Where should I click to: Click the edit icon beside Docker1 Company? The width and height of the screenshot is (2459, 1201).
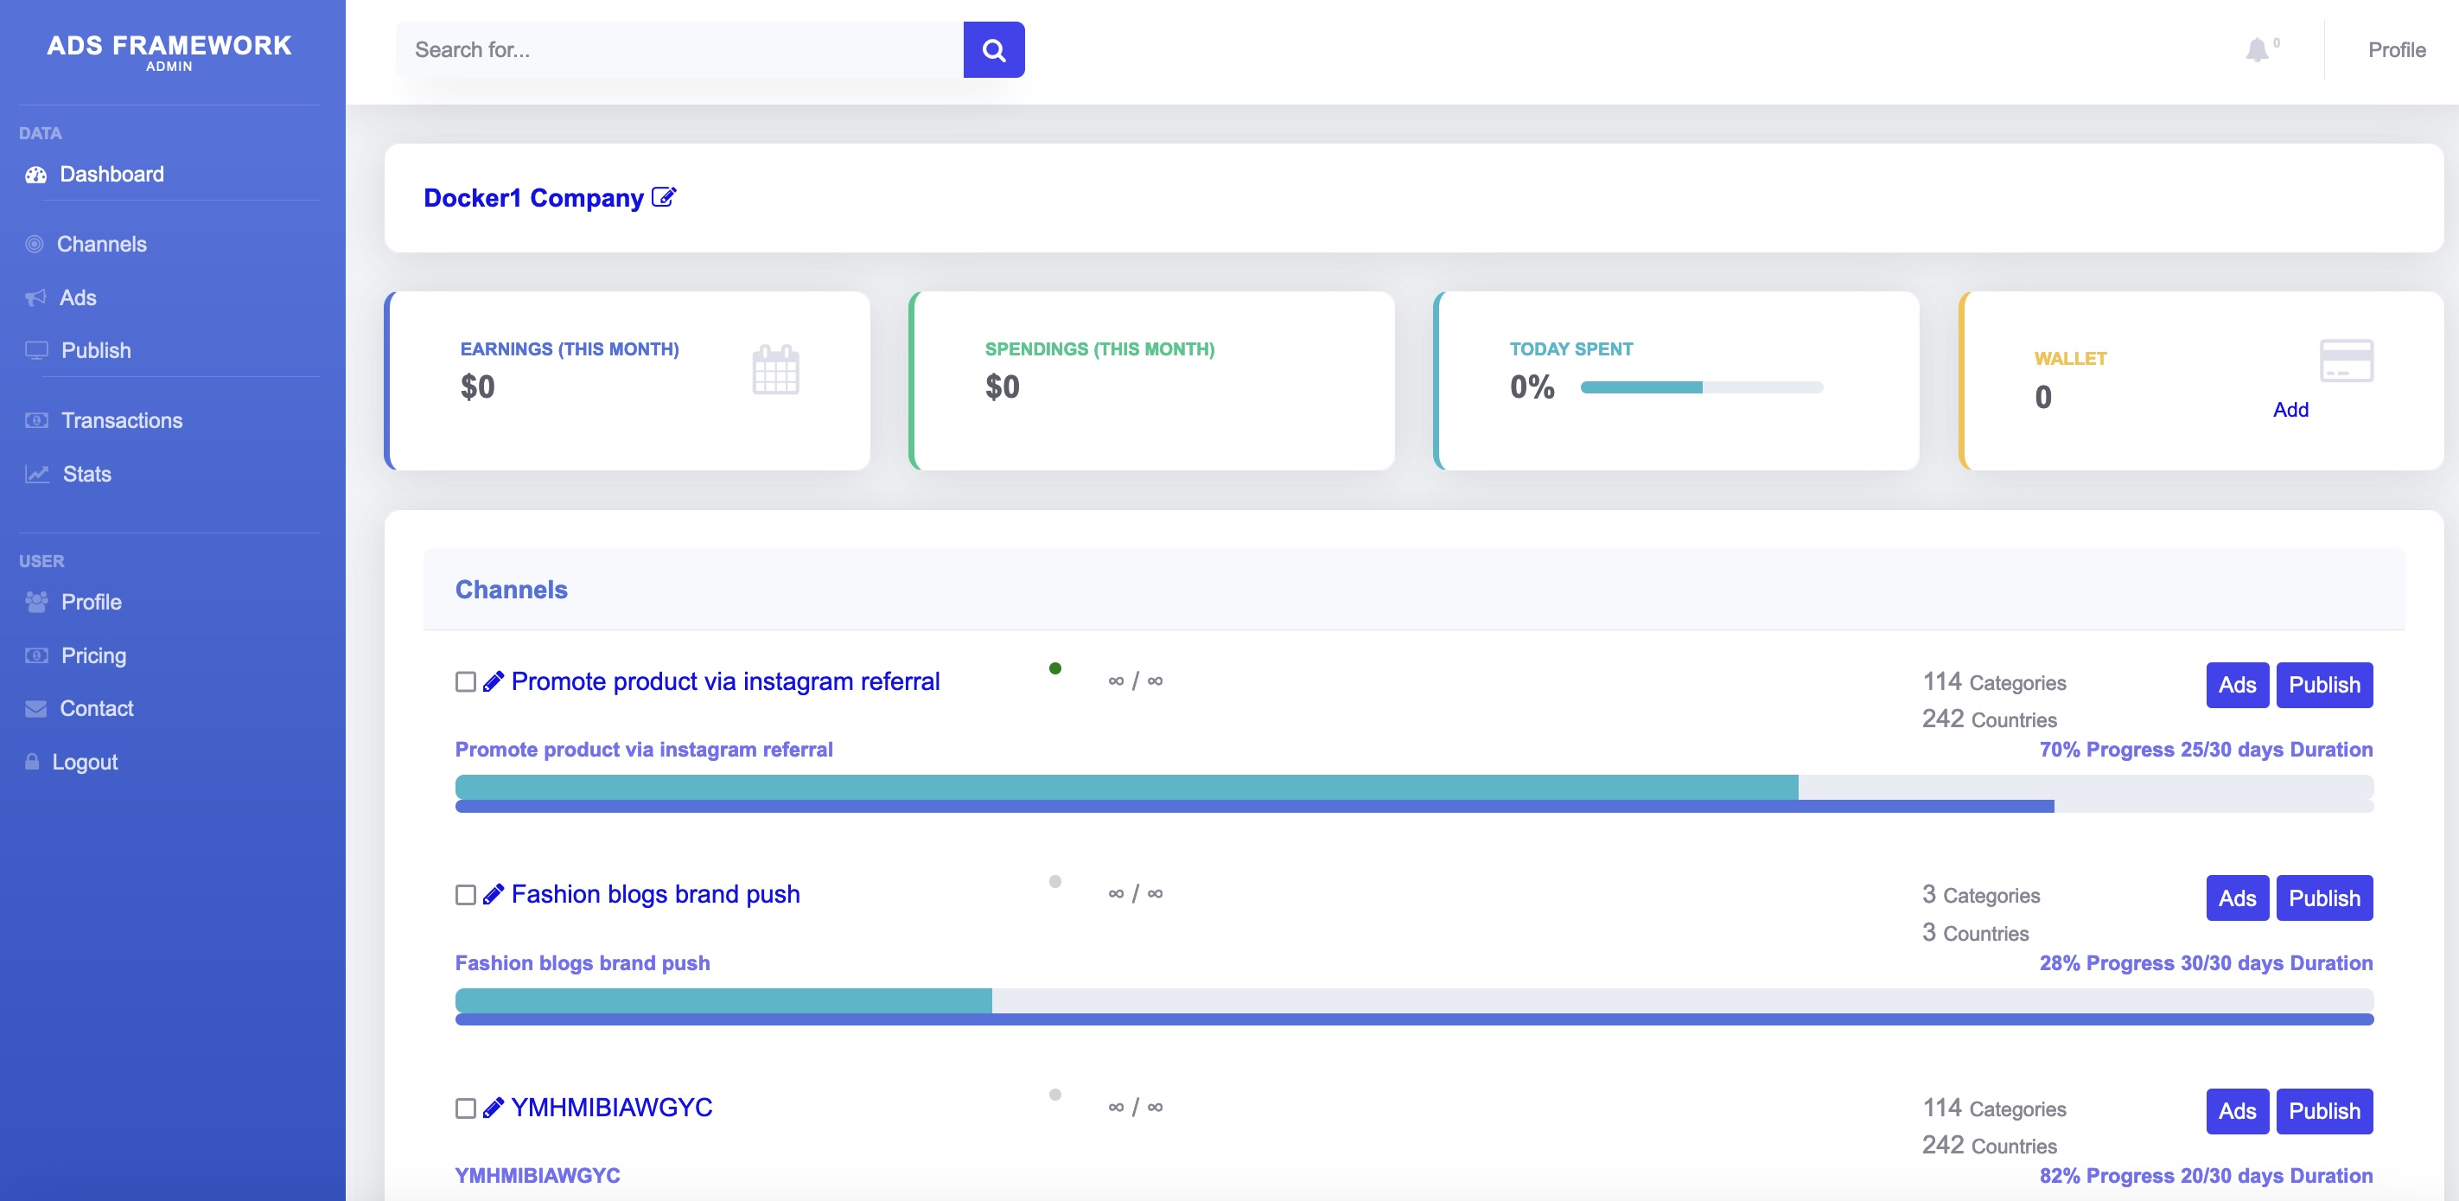tap(664, 198)
